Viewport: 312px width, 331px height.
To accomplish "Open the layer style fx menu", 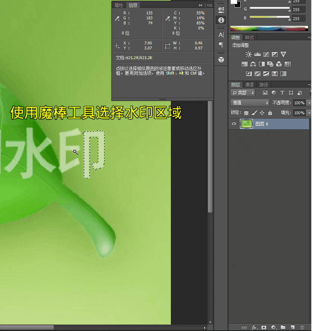I will pos(254,327).
